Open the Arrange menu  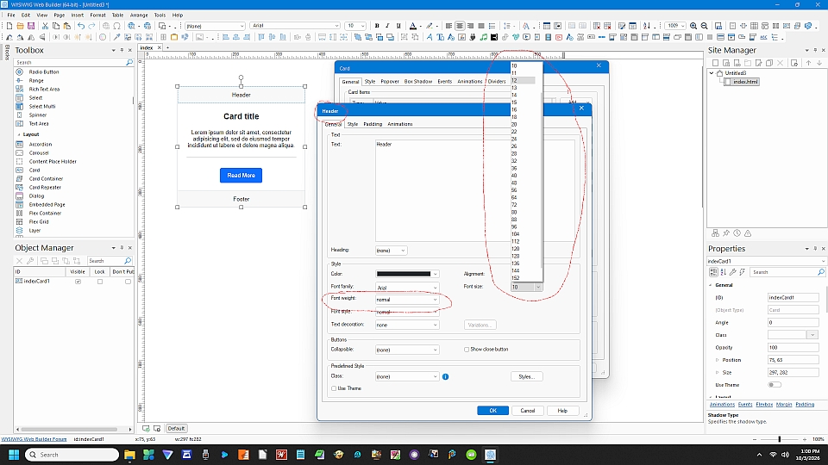139,15
